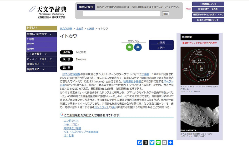Viewport: 249px width, 147px height.
Task: Click the この辞典について button
Action: tap(208, 4)
